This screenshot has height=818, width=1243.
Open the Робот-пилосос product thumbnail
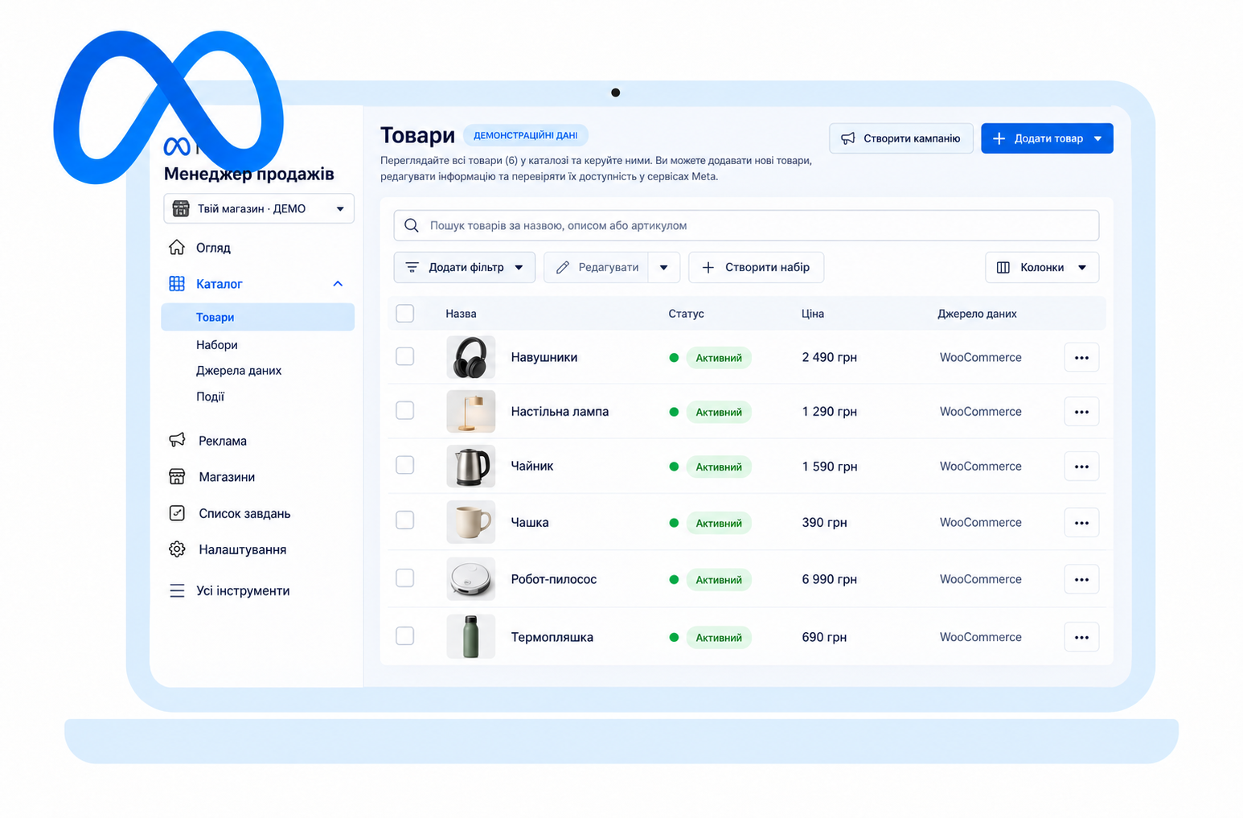471,579
